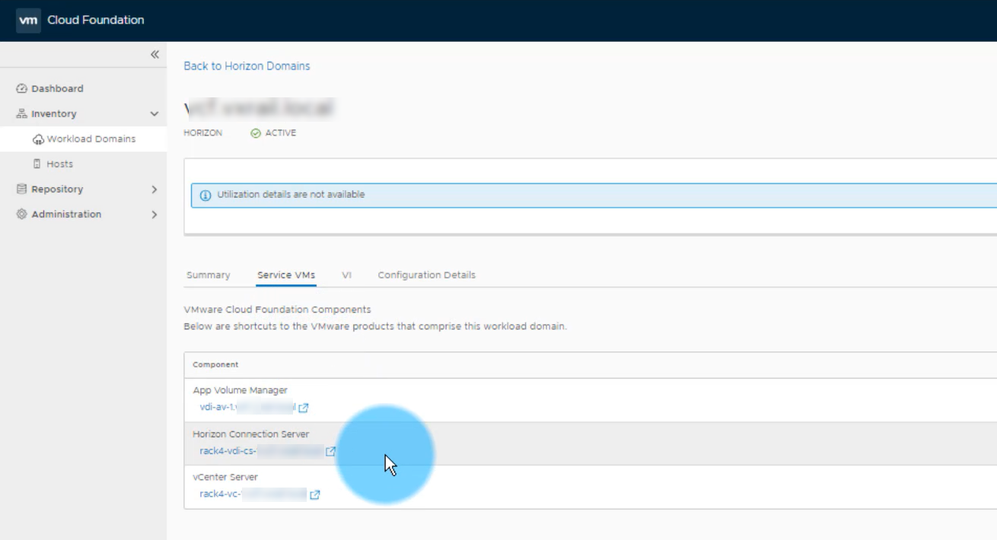The image size is (997, 540).
Task: Open vCenter Server external link icon
Action: (x=314, y=495)
